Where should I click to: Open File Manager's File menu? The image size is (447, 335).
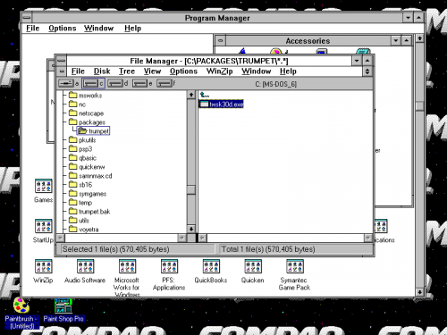point(78,71)
